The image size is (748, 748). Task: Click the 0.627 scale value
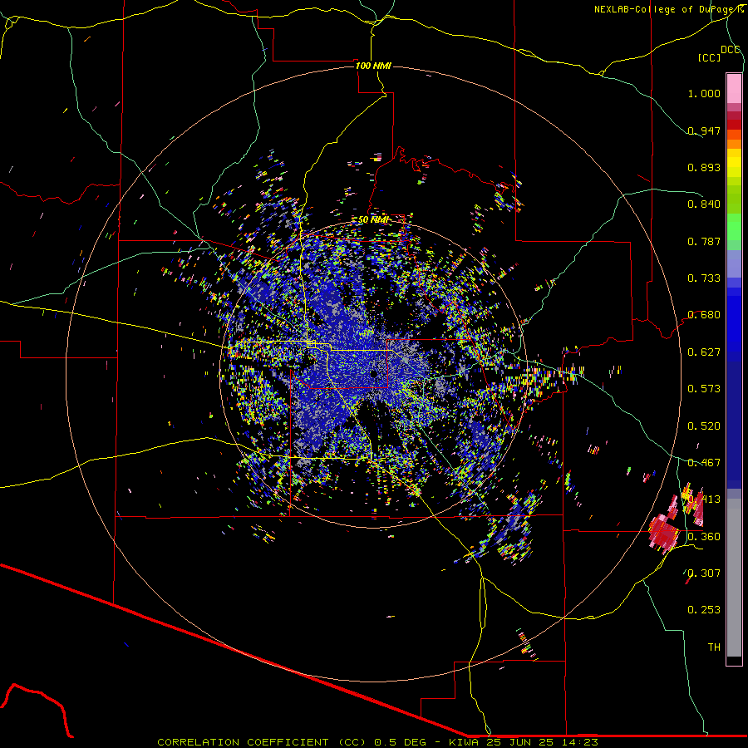(x=704, y=352)
